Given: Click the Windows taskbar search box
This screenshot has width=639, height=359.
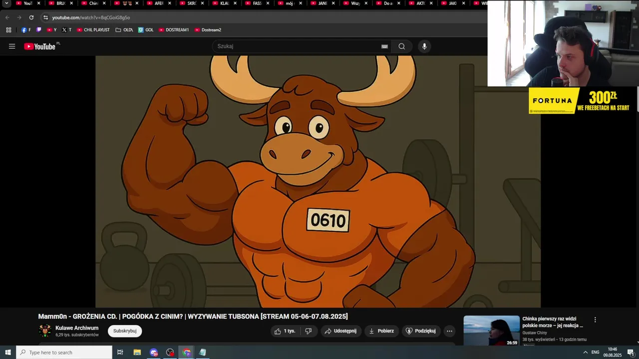Looking at the screenshot, I should (64, 353).
